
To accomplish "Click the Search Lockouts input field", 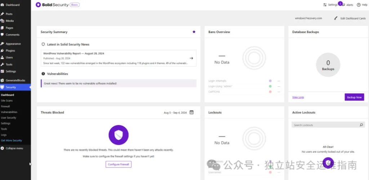I will point(326,125).
